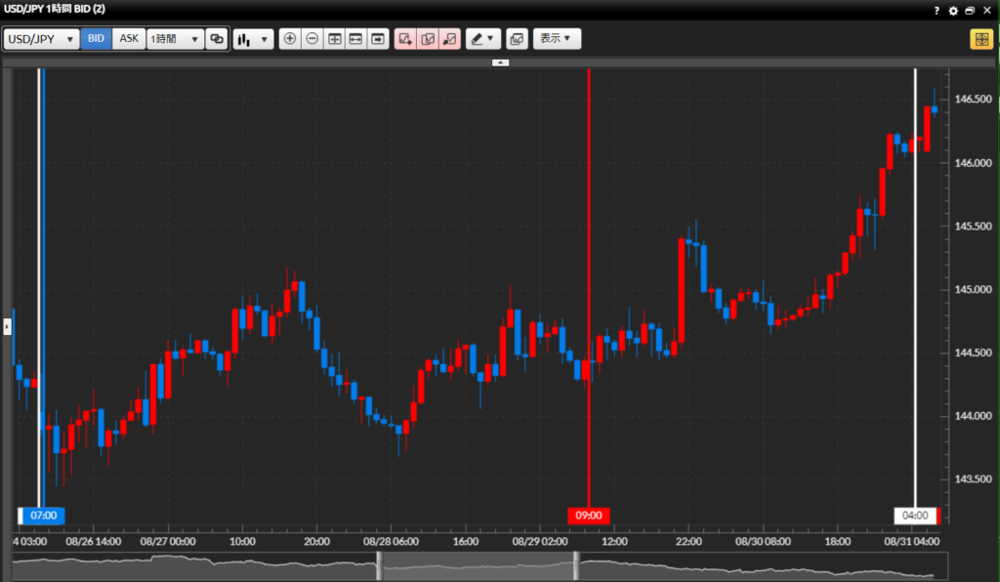Switch price display to BID

[96, 39]
